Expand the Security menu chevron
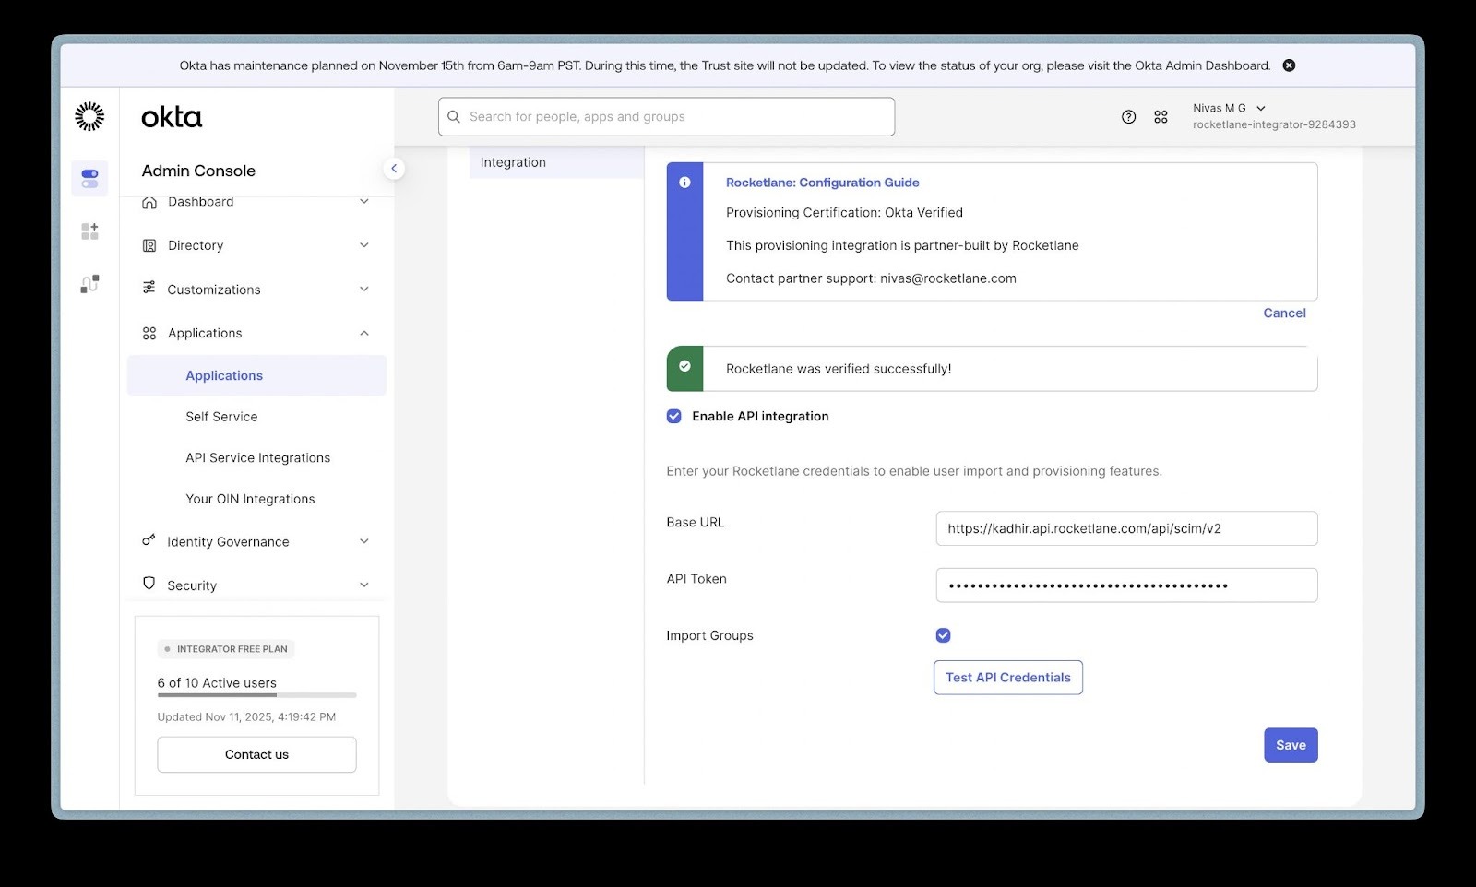 pyautogui.click(x=364, y=585)
